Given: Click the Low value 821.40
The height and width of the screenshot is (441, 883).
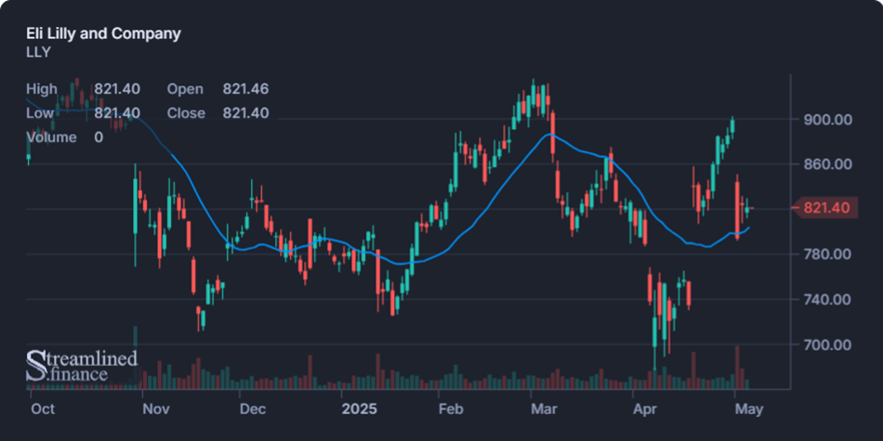Looking at the screenshot, I should point(117,113).
